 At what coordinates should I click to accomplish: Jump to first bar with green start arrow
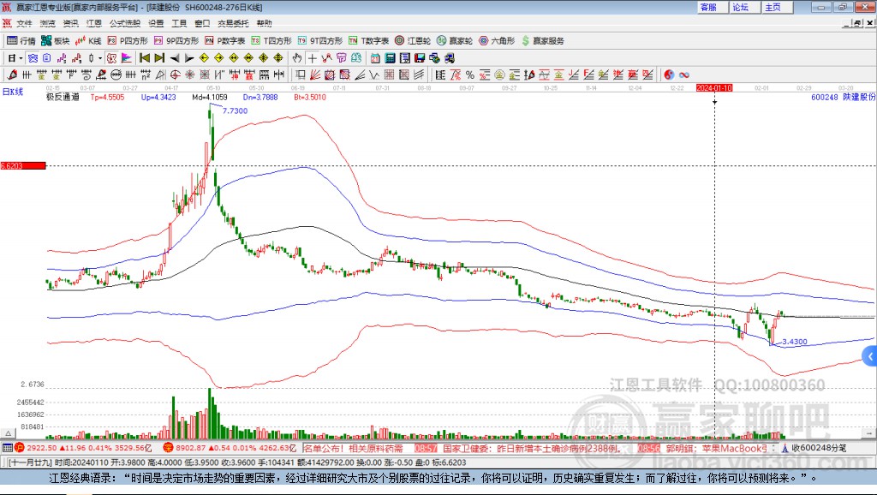click(x=144, y=58)
